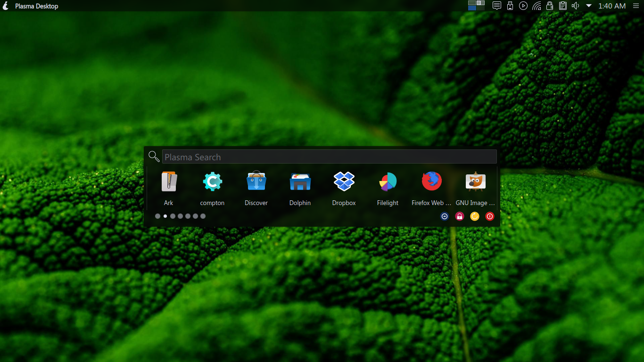Launch Dolphin file manager
The height and width of the screenshot is (362, 644).
(x=300, y=182)
